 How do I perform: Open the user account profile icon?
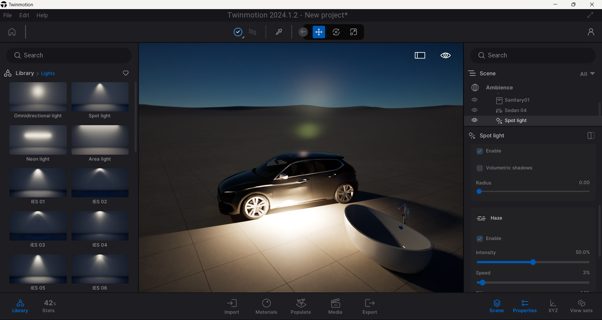pyautogui.click(x=591, y=32)
